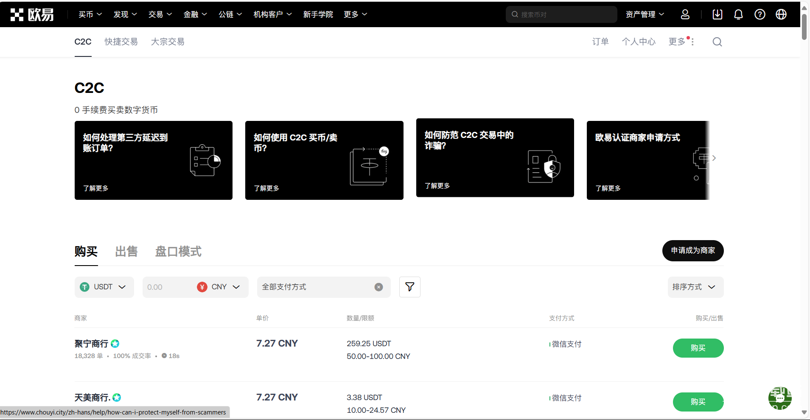Select the C2C sub-tab

tap(83, 42)
